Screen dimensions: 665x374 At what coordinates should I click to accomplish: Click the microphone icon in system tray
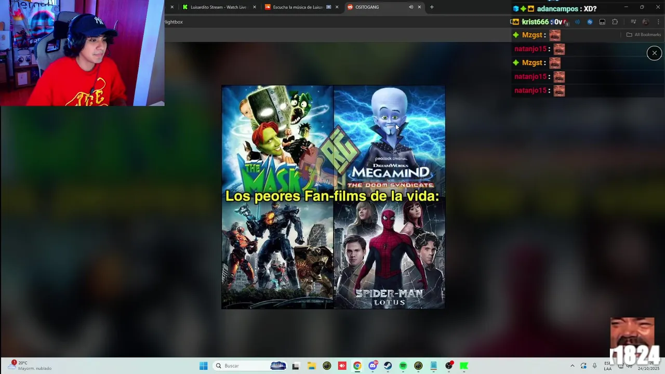pyautogui.click(x=594, y=366)
